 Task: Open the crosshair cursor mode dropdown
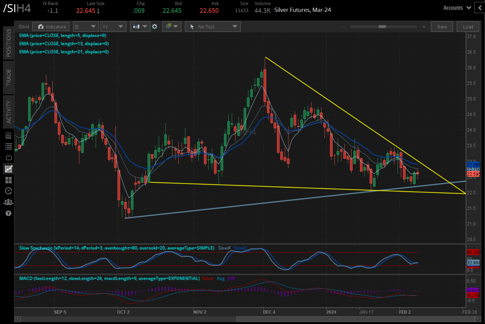[172, 27]
